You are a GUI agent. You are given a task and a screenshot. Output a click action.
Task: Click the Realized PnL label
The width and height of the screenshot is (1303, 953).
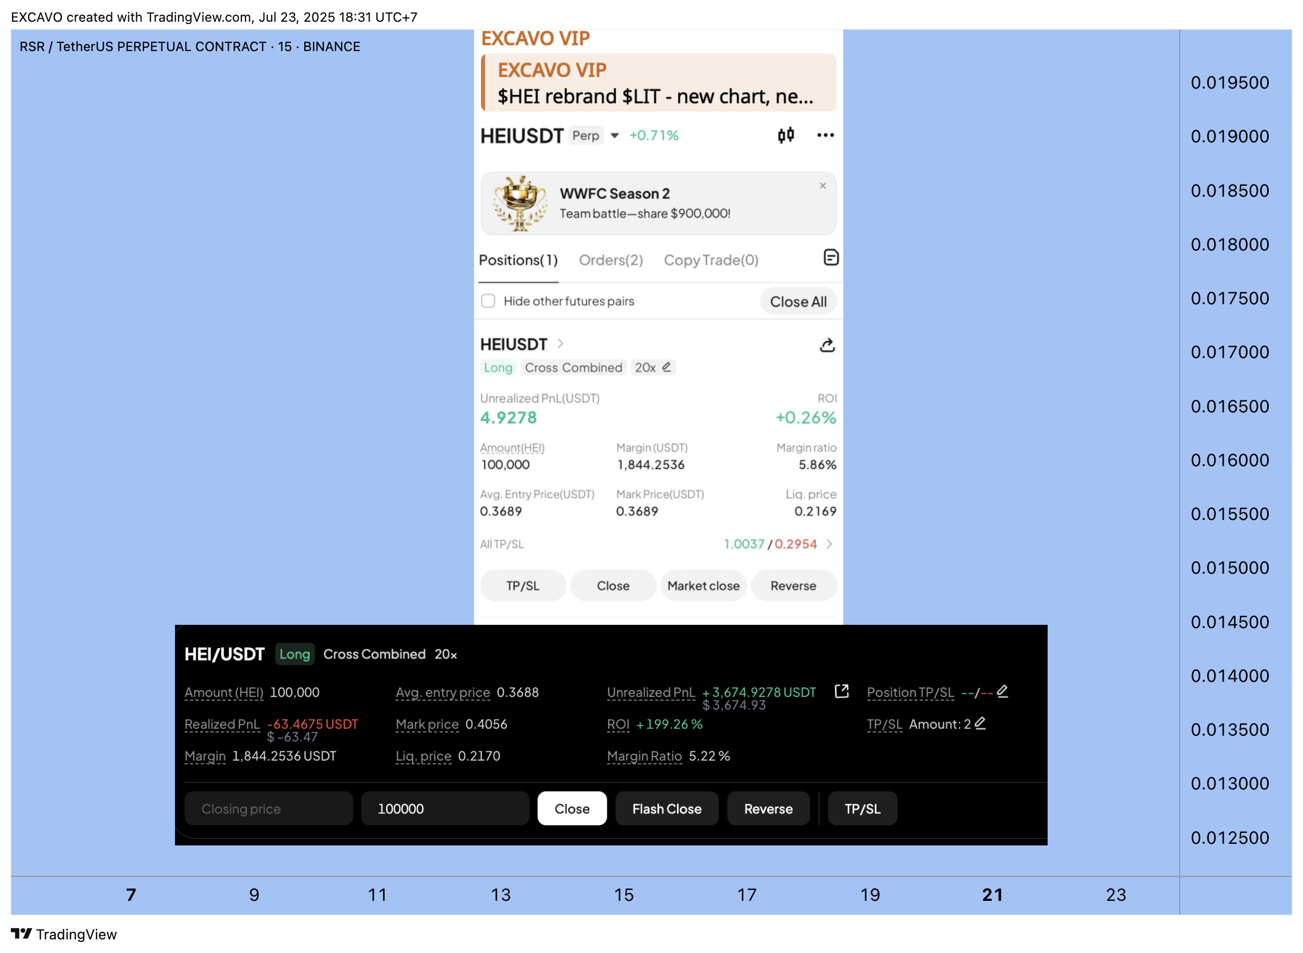(222, 724)
